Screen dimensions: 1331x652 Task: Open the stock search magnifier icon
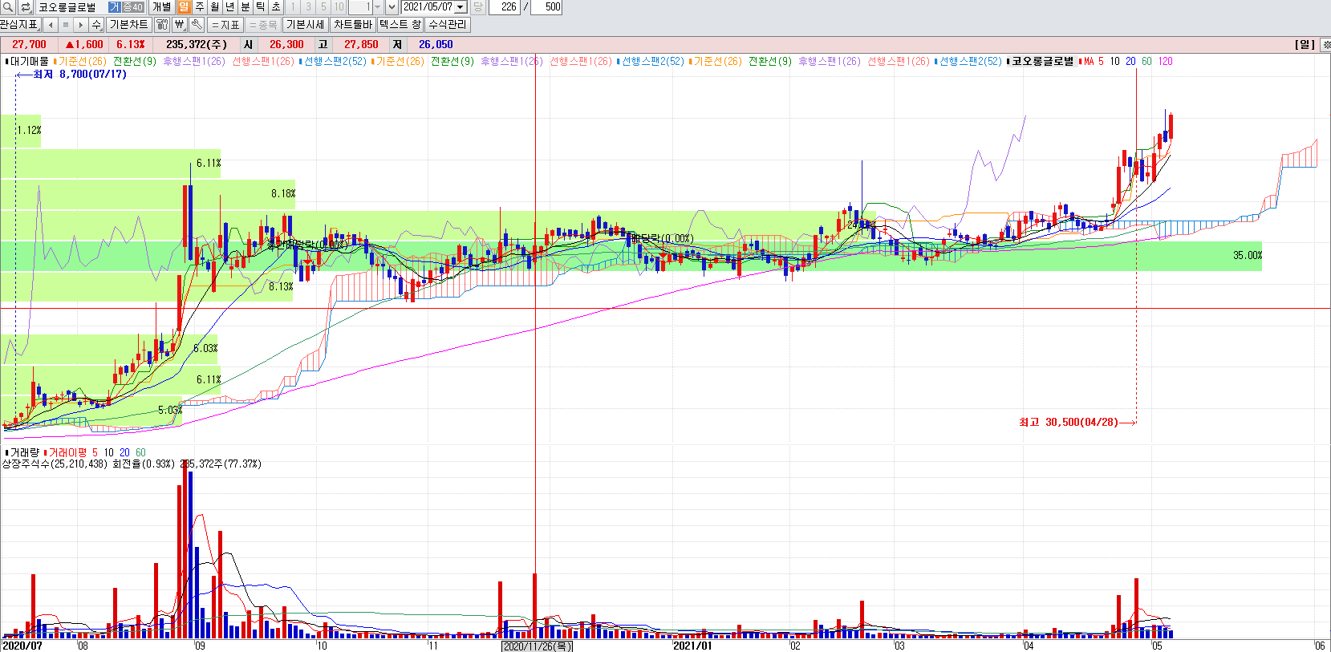click(8, 7)
